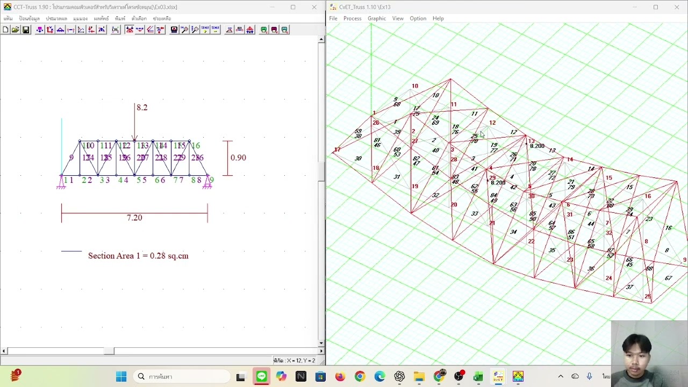Viewport: 688px width, 387px height.
Task: Show hidden tray icons with the chevron
Action: [561, 377]
